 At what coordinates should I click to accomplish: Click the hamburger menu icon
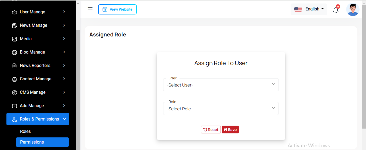tap(90, 9)
